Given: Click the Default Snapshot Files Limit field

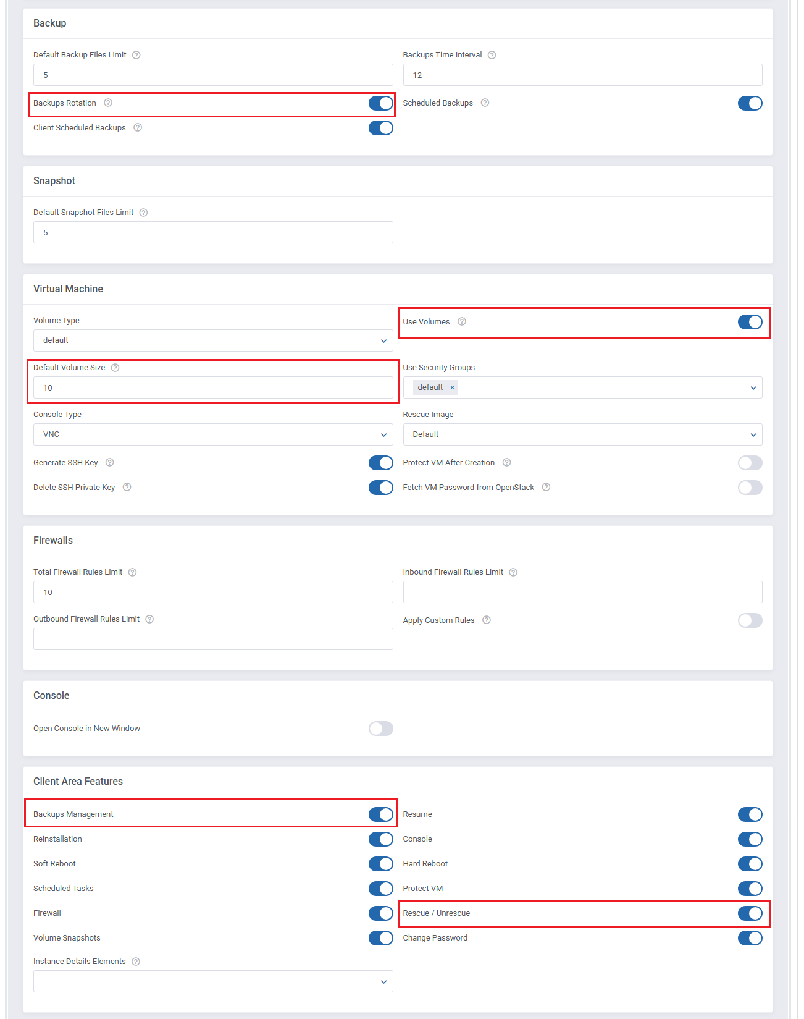Looking at the screenshot, I should tap(213, 233).
